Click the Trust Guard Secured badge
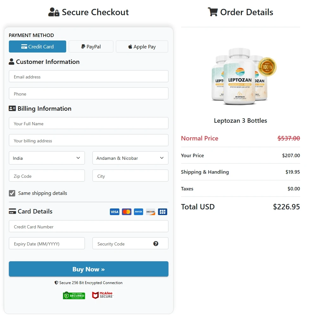This screenshot has height=316, width=310. (74, 295)
